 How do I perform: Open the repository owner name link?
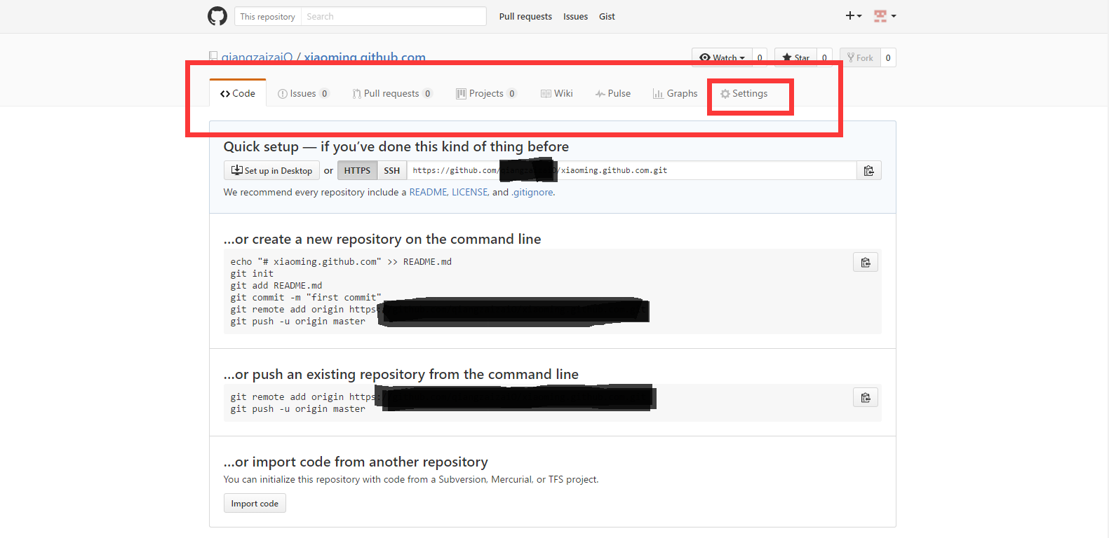tap(257, 57)
